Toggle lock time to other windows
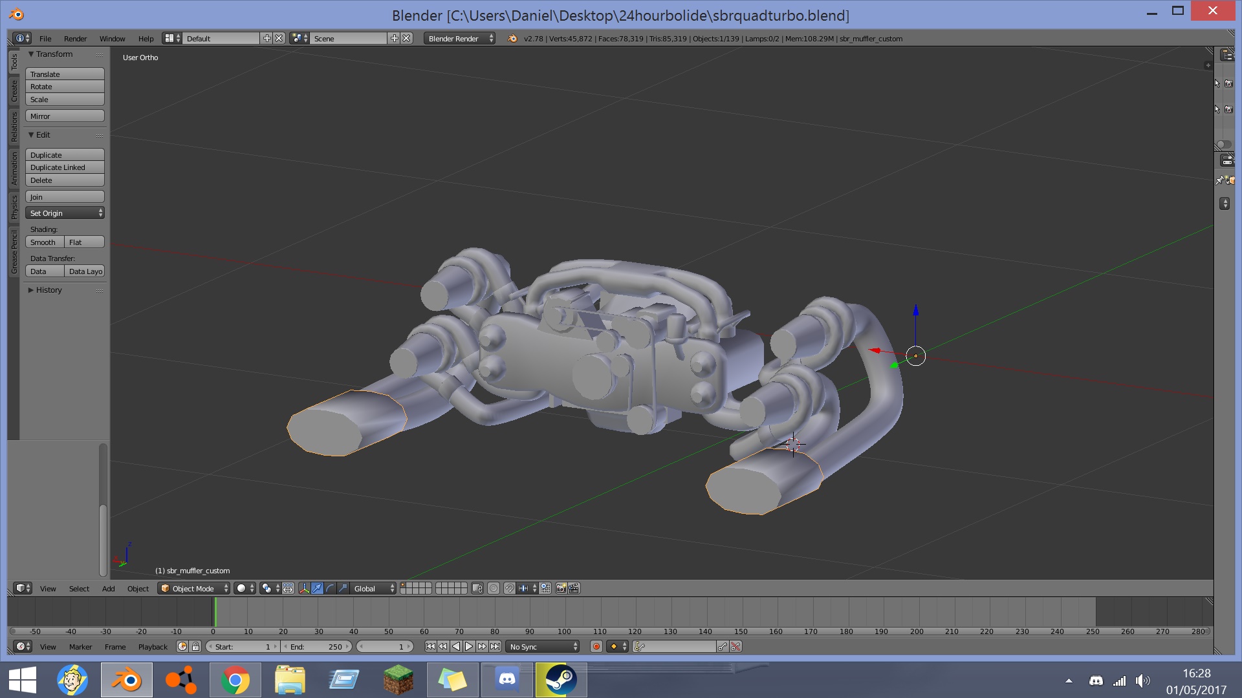Viewport: 1242px width, 698px height. point(195,646)
